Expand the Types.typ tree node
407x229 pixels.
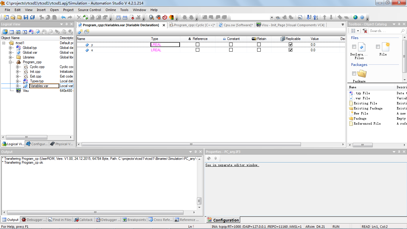pyautogui.click(x=18, y=81)
